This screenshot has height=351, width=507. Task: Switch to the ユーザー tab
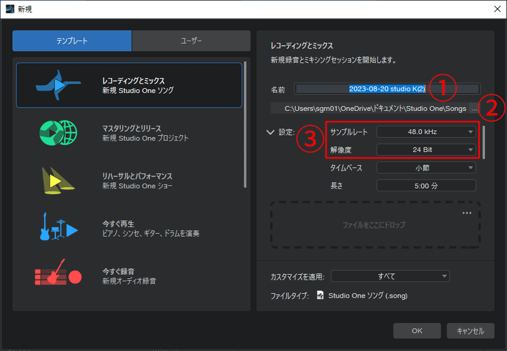pyautogui.click(x=191, y=41)
